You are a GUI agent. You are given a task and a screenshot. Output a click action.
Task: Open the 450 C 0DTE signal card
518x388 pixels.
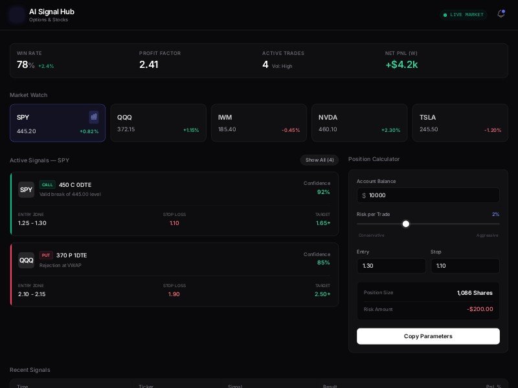coord(174,203)
